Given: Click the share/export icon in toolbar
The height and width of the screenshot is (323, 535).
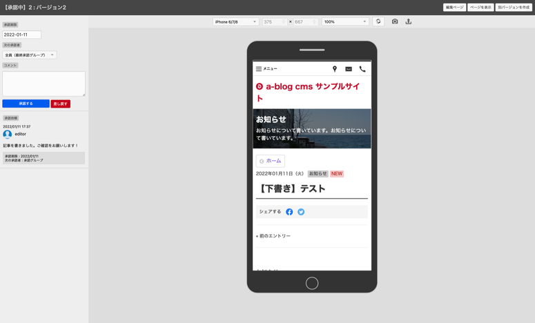Looking at the screenshot, I should (408, 21).
